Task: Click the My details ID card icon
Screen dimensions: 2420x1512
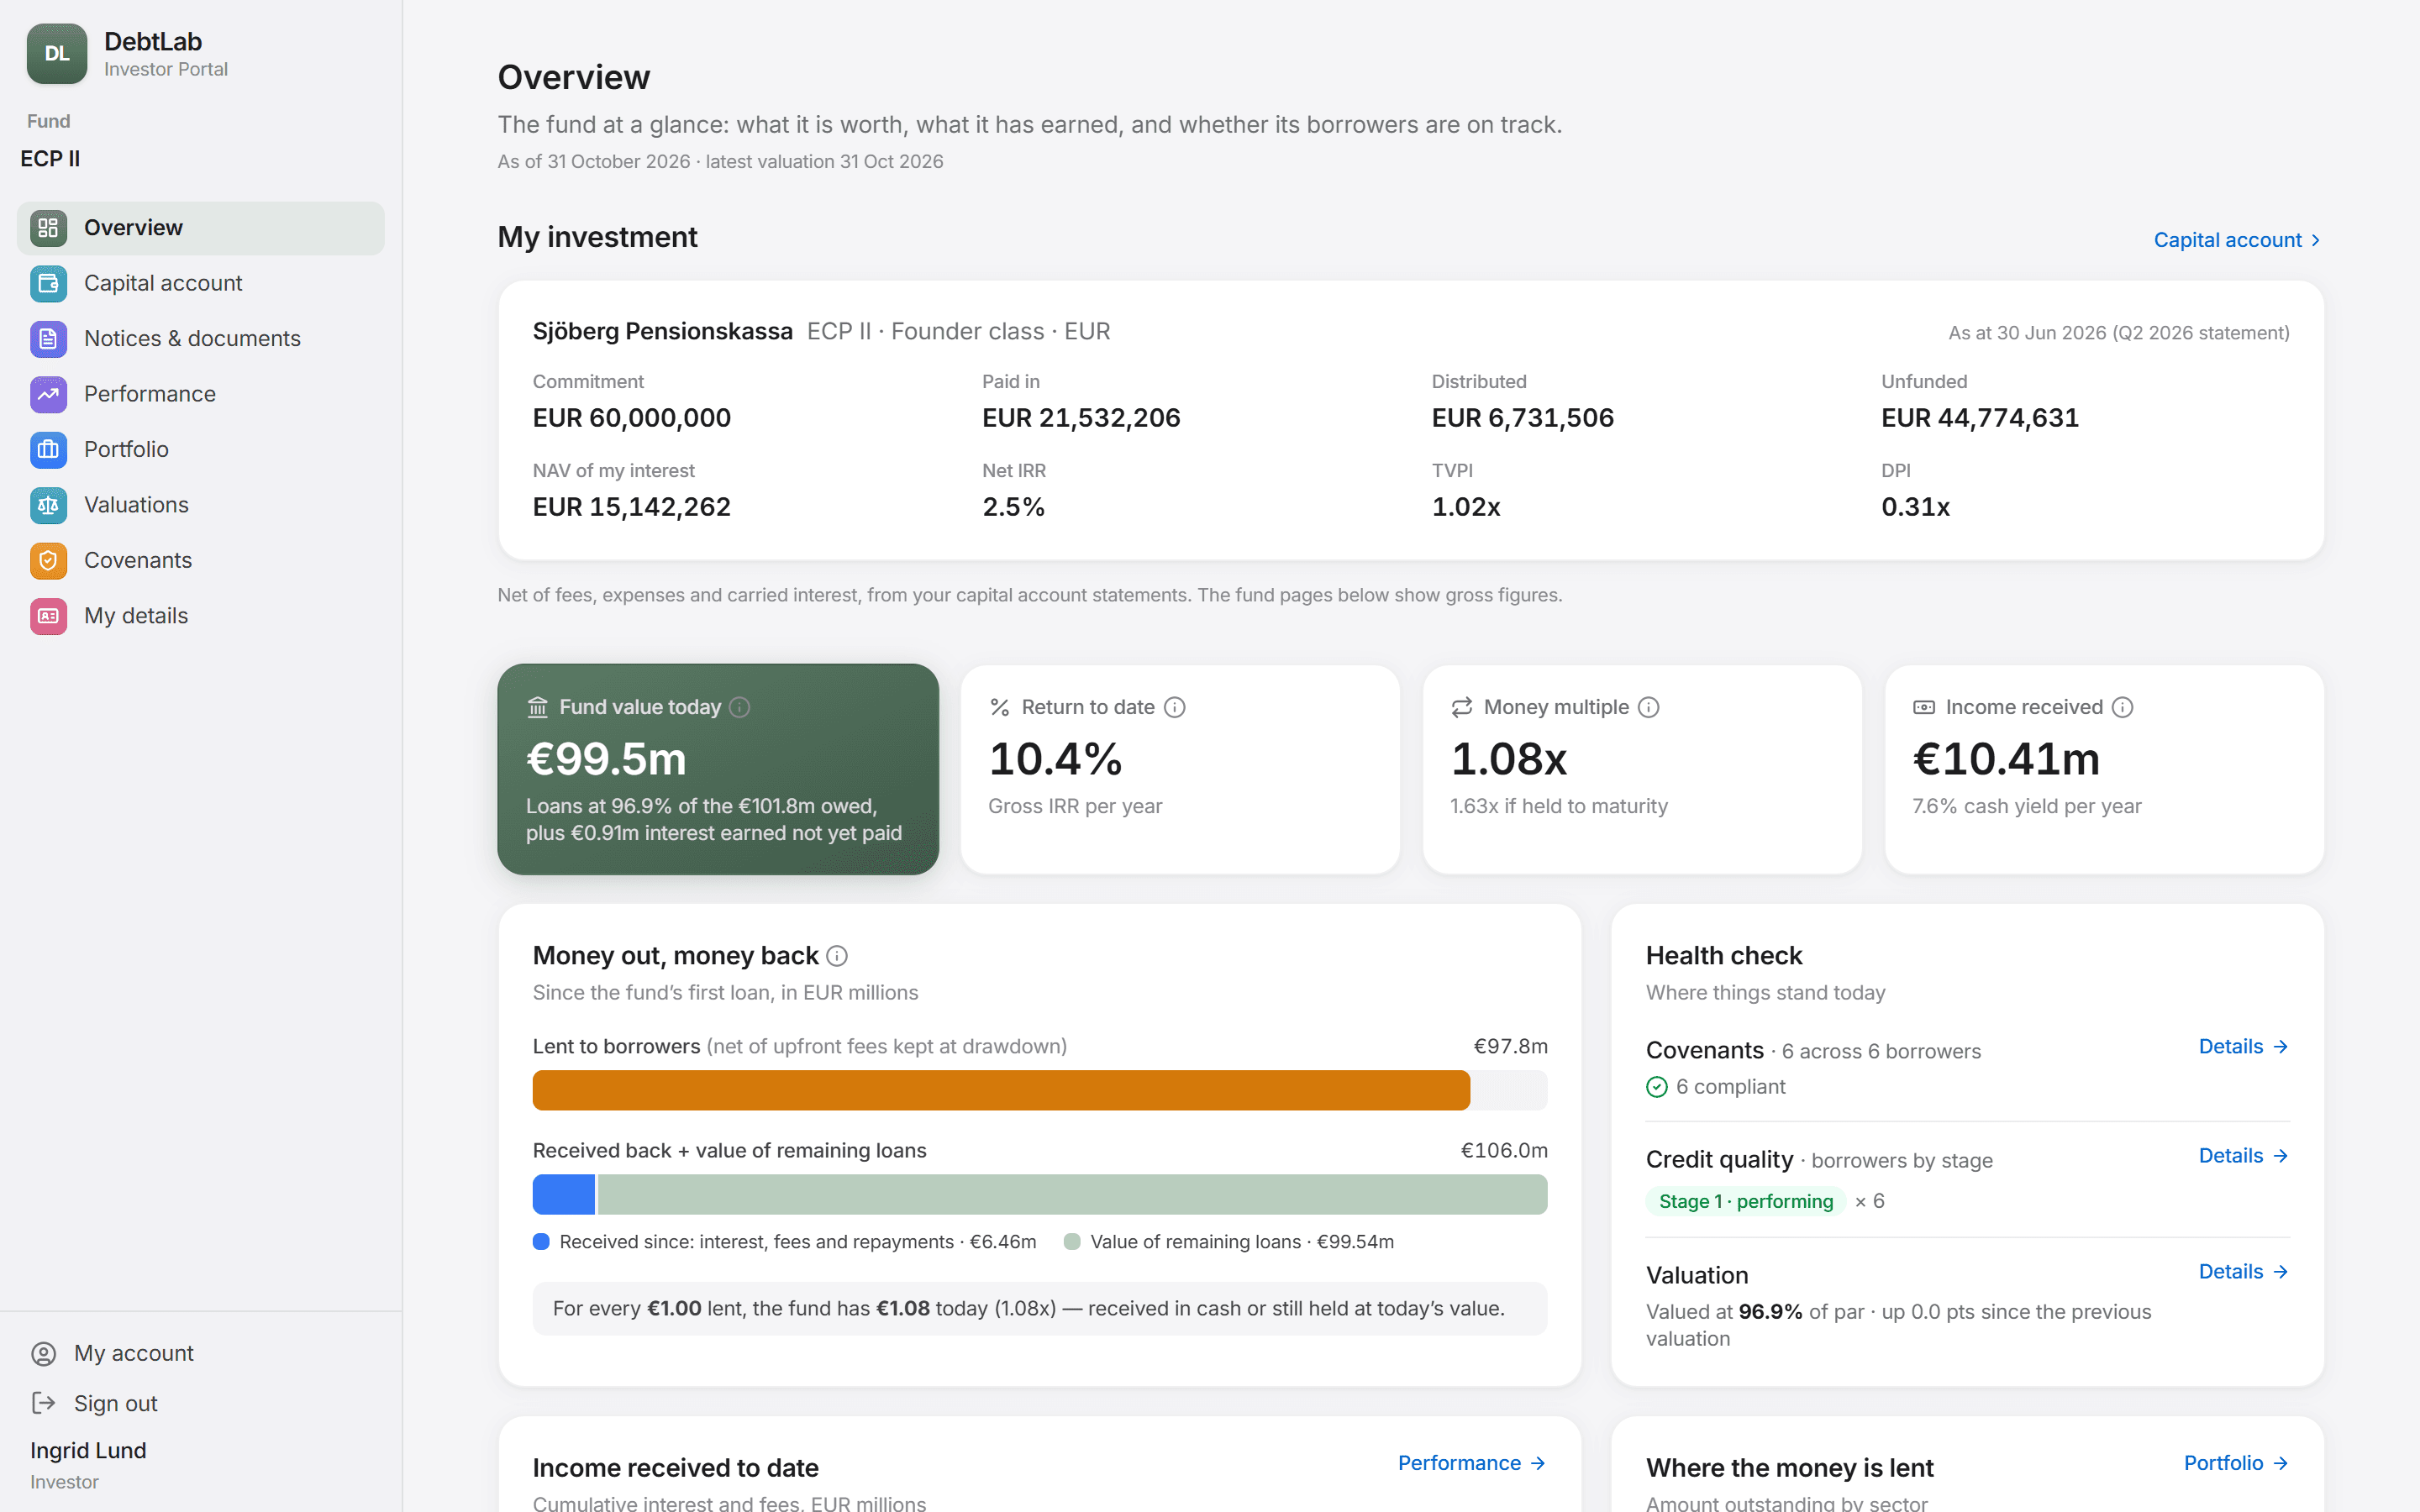Action: [48, 616]
